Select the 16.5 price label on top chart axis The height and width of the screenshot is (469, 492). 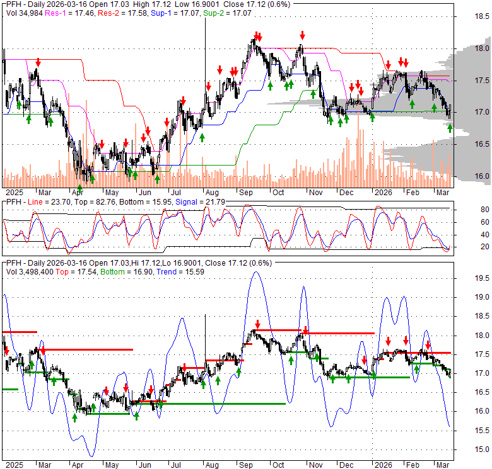pyautogui.click(x=482, y=144)
